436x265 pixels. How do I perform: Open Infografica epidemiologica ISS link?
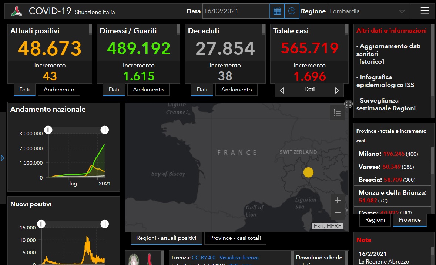[x=385, y=81]
